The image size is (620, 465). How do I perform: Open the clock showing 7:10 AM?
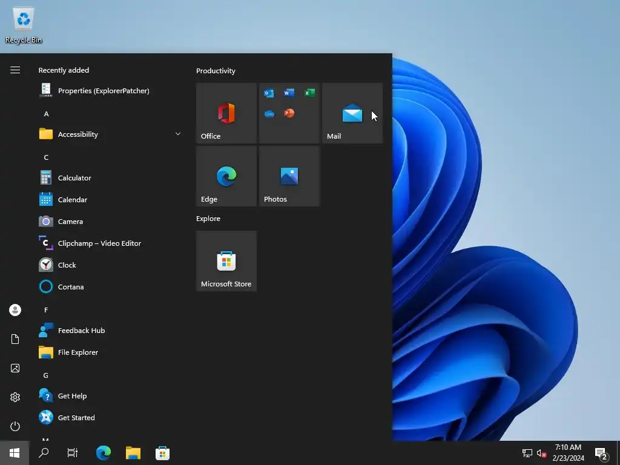568,453
